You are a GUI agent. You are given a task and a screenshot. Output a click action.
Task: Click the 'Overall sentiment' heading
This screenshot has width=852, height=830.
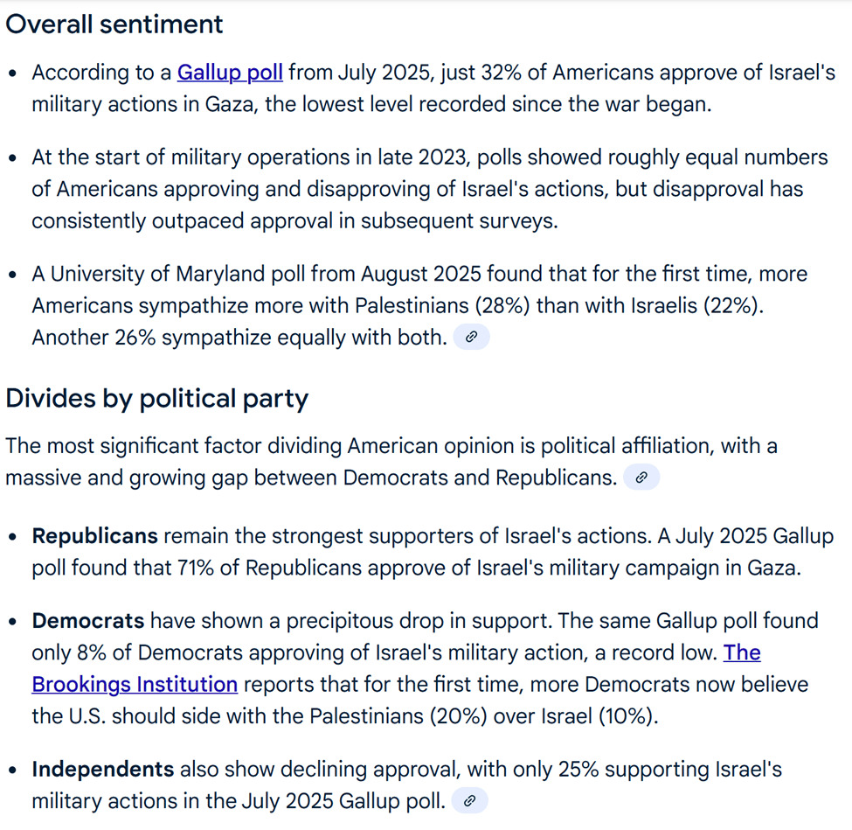pyautogui.click(x=114, y=24)
